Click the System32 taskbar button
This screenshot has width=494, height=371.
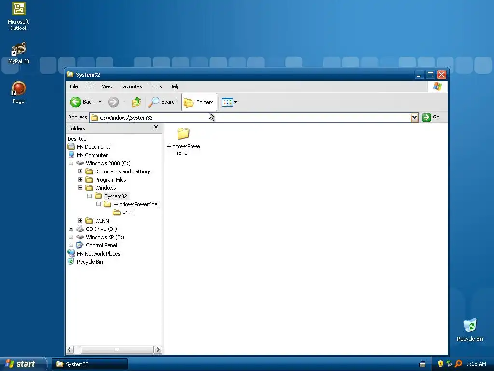tap(90, 364)
